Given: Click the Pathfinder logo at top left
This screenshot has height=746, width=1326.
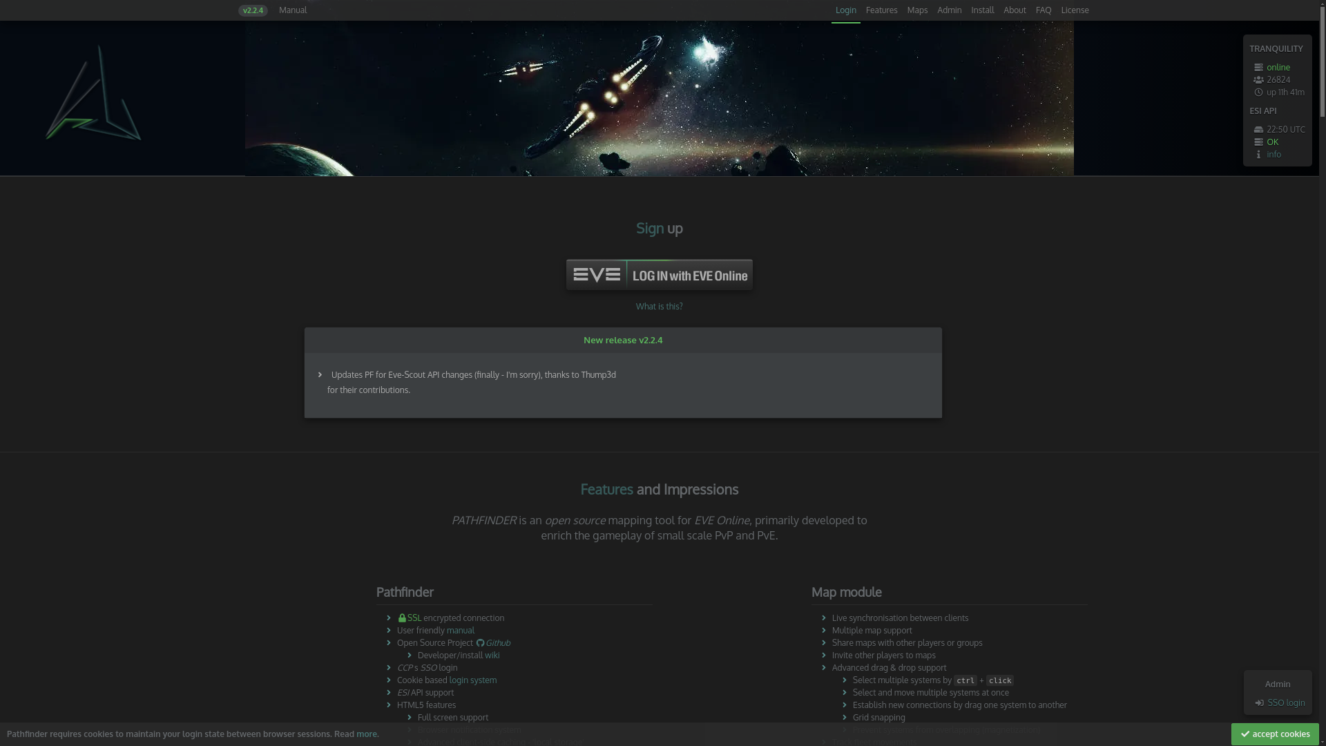Looking at the screenshot, I should (x=93, y=93).
